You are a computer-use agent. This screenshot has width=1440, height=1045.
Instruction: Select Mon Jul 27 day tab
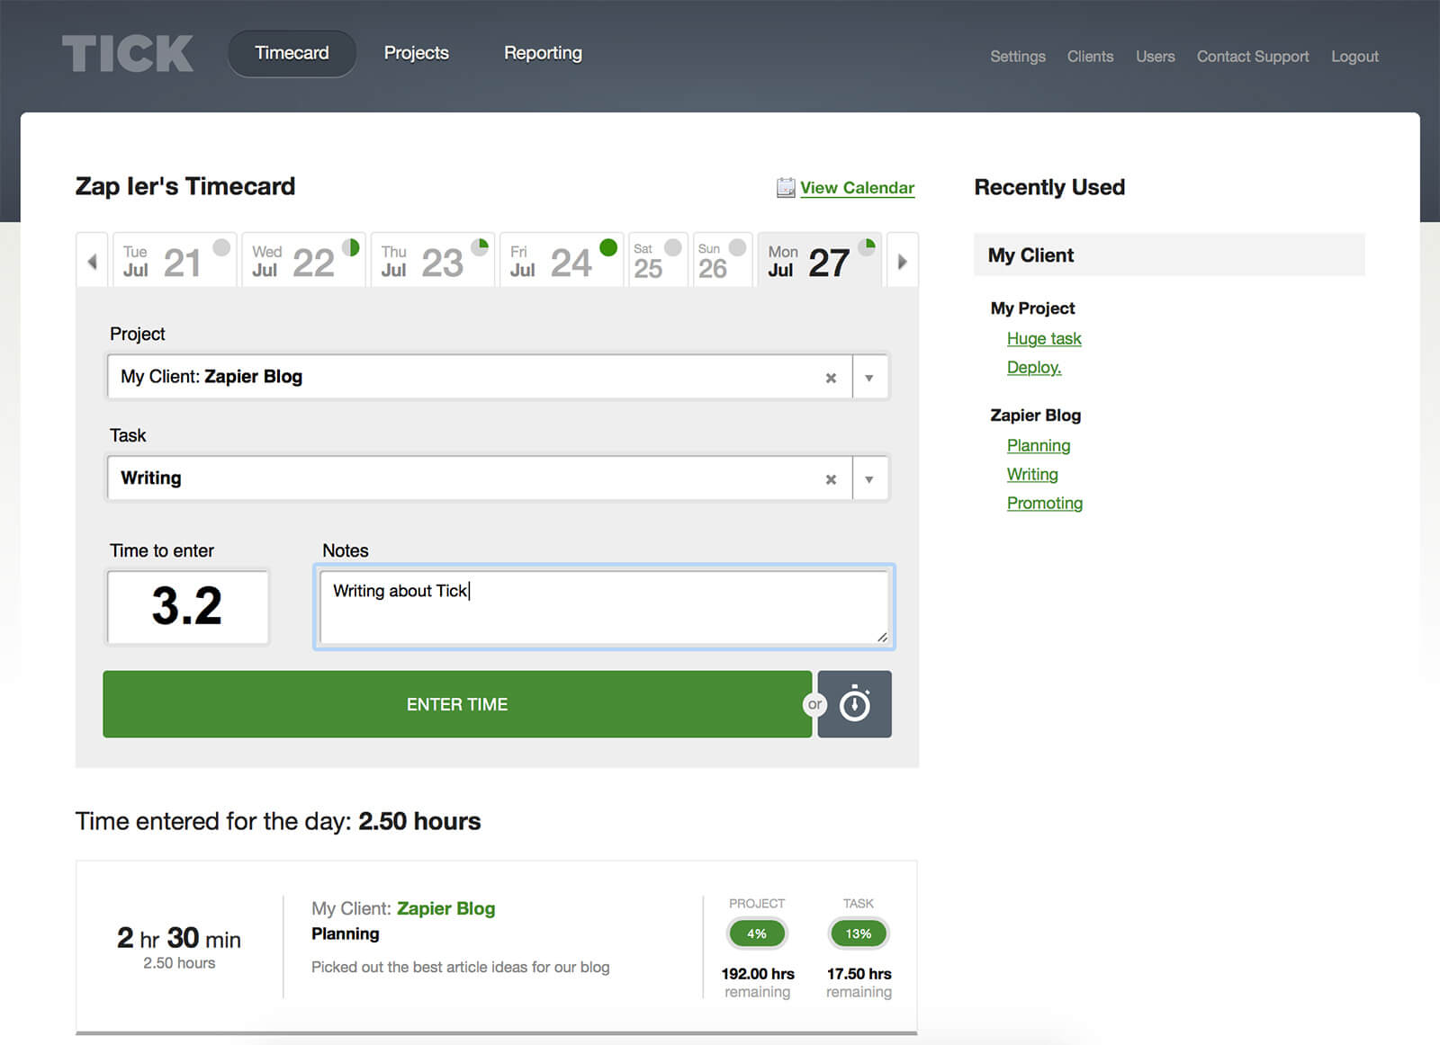[820, 261]
